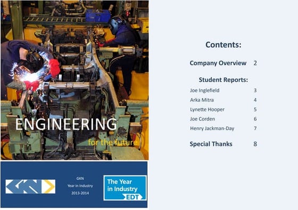Open the Company Overview contents entry
Viewport: 298px width, 210px height.
(218, 63)
